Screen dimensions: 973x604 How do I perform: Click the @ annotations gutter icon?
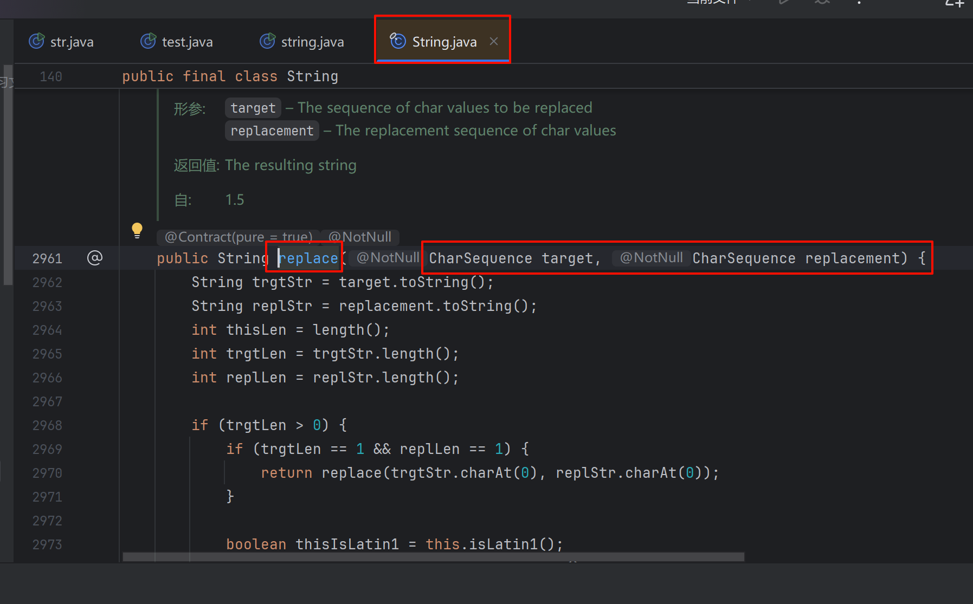coord(95,258)
